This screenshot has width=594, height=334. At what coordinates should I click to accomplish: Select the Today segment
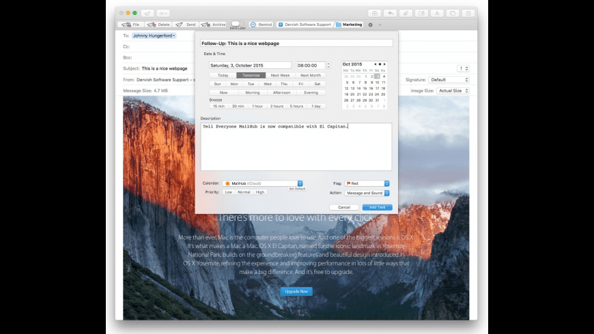pyautogui.click(x=223, y=75)
